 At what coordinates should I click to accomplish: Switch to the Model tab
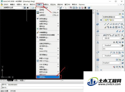[x=10, y=80]
